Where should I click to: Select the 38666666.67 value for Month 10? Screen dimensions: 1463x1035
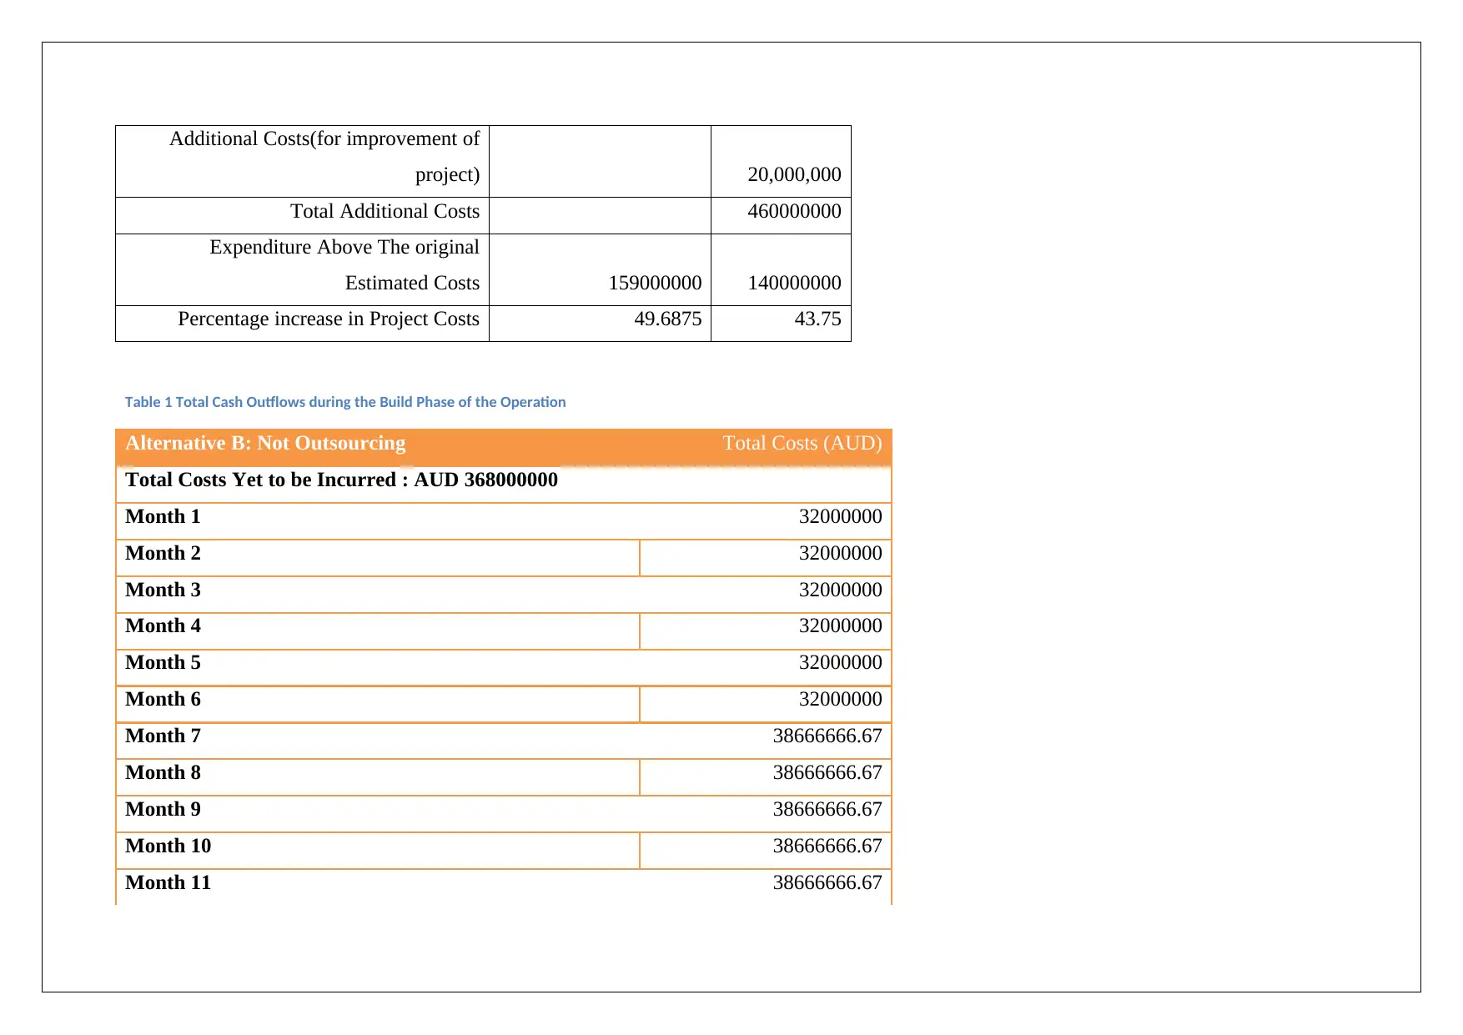pyautogui.click(x=827, y=846)
